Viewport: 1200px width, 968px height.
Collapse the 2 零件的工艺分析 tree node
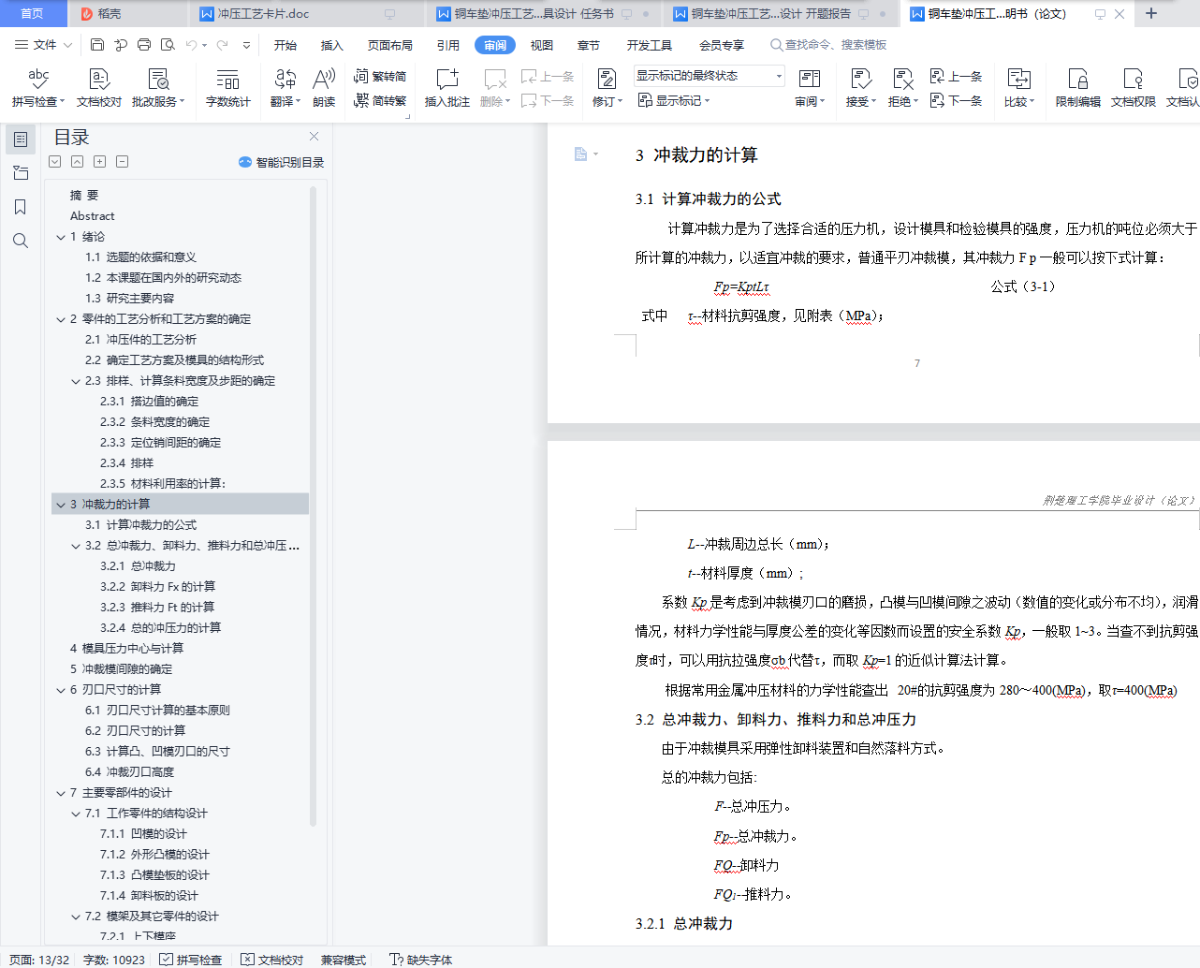click(61, 319)
